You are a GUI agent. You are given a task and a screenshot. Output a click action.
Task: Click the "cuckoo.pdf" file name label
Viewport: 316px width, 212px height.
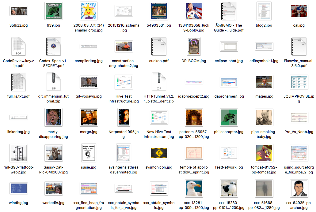[x=159, y=61]
